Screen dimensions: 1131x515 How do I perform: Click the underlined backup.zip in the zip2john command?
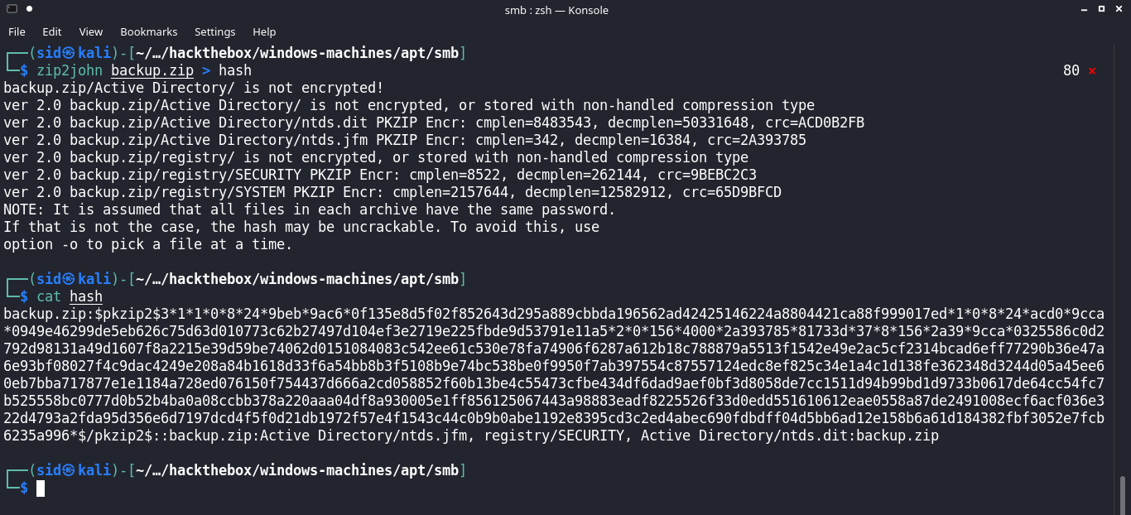click(152, 70)
